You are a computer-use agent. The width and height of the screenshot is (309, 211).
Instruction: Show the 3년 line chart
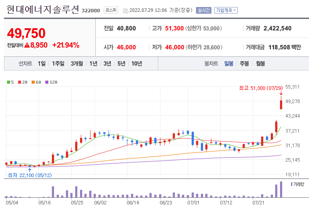point(107,63)
